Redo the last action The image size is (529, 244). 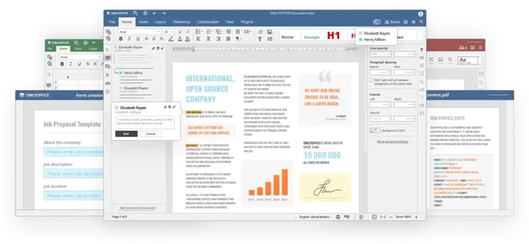point(164,13)
